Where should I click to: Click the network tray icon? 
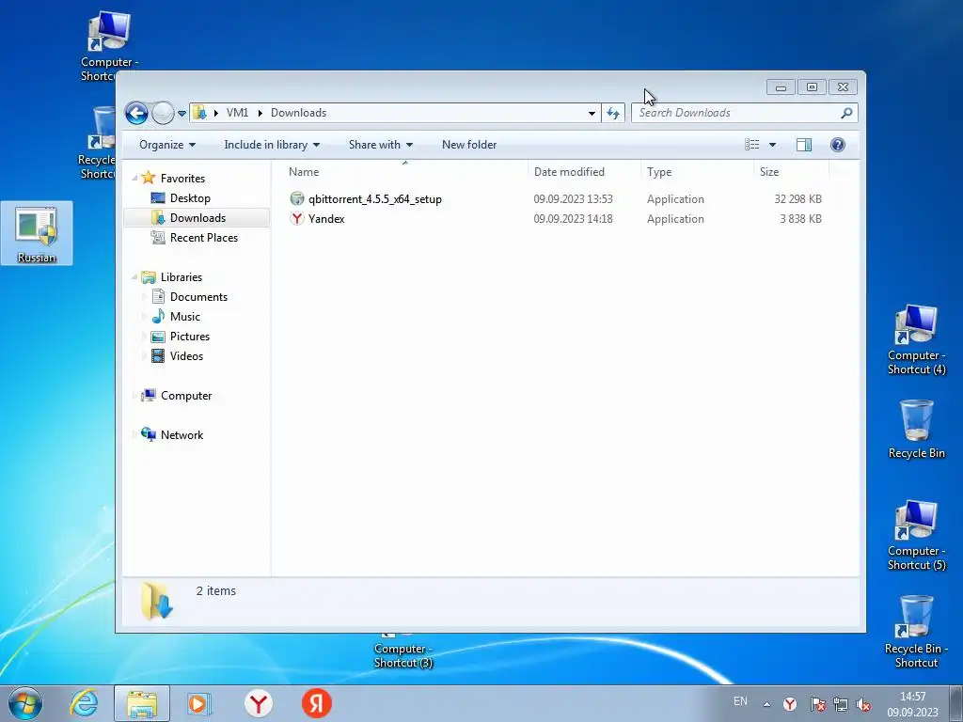840,704
